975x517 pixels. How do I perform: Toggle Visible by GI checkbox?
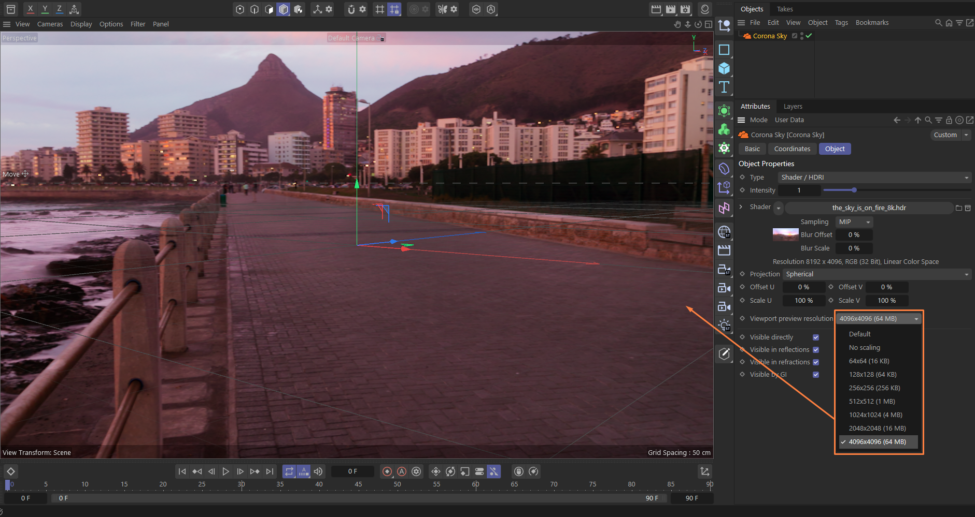pos(816,375)
